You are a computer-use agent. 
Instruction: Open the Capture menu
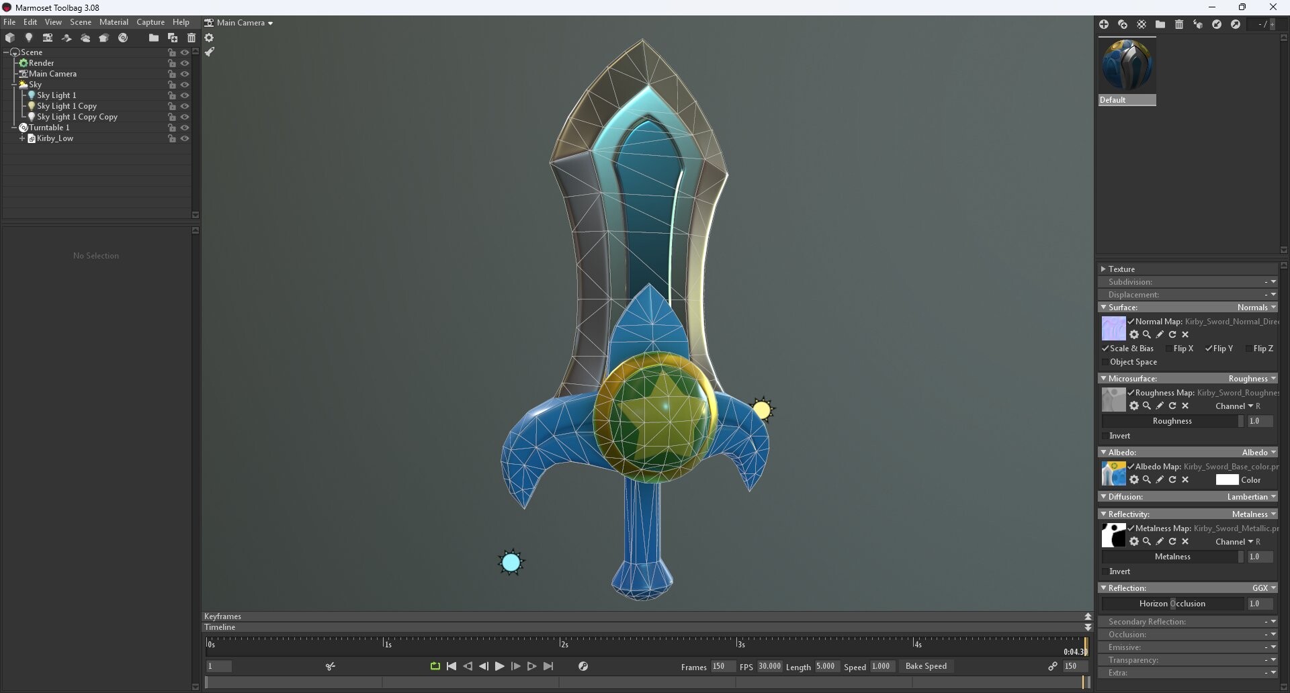point(150,22)
